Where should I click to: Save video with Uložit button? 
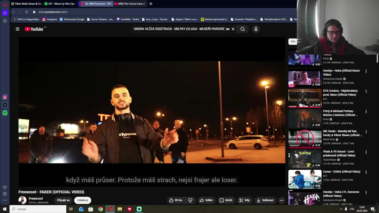point(226,200)
